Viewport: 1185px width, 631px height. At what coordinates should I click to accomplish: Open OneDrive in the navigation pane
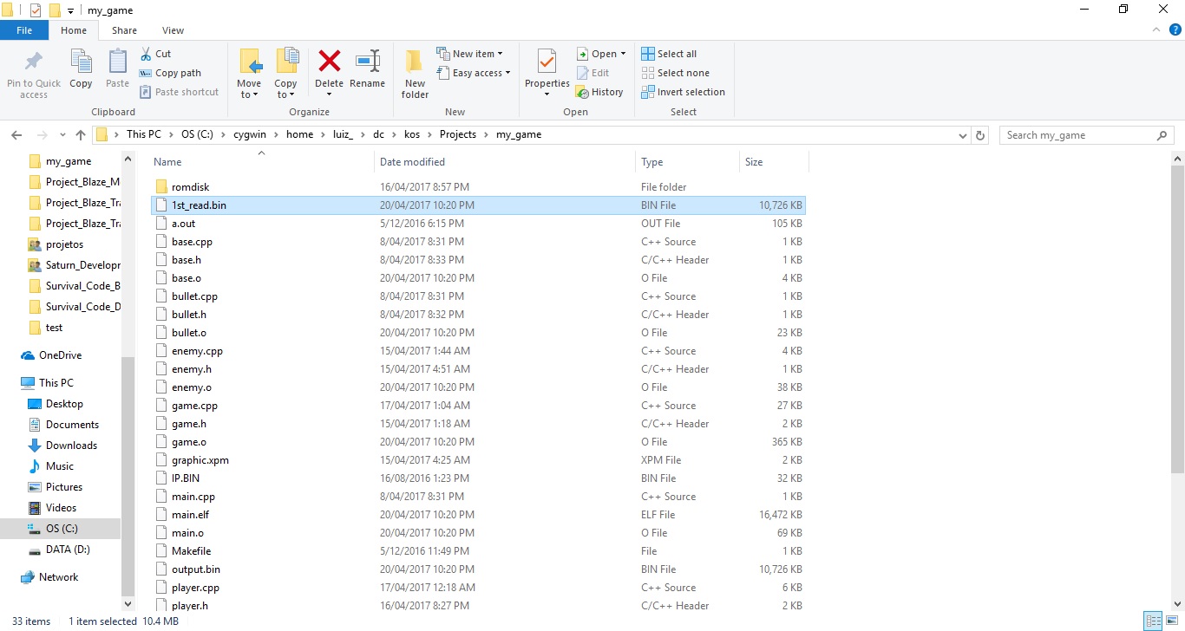(x=60, y=355)
